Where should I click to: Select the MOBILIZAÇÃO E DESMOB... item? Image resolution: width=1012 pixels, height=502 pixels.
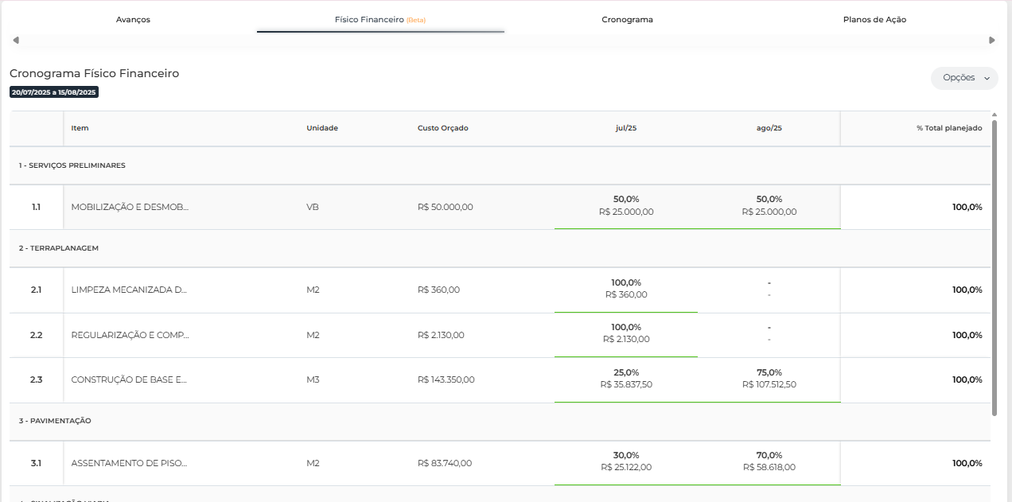[130, 207]
